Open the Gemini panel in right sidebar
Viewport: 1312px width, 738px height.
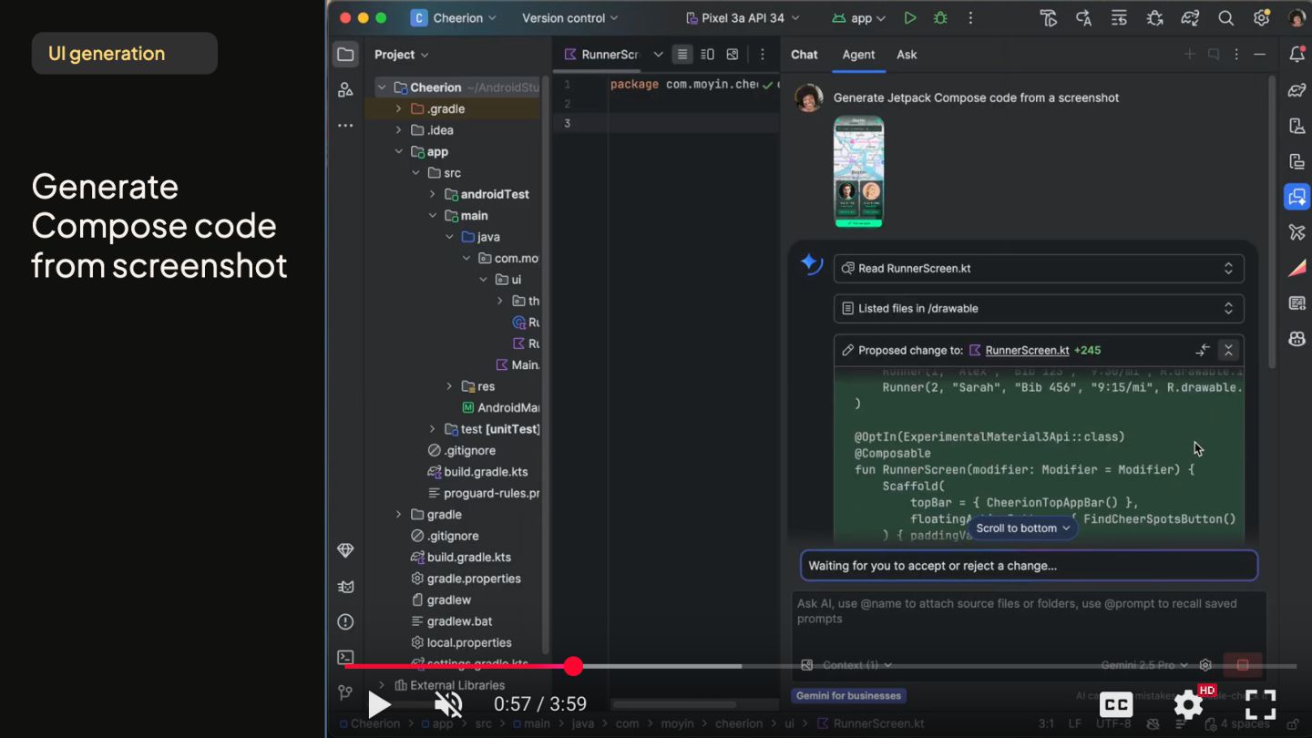[x=1297, y=196]
